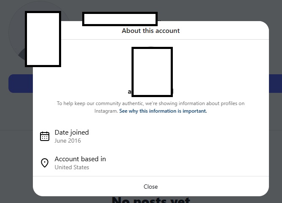Image resolution: width=282 pixels, height=203 pixels.
Task: Click the calendar icon beside Date joined
Action: point(45,136)
